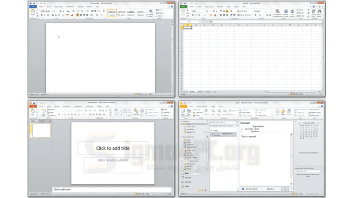Viewport: 353px width, 198px height.
Task: Open the Page Layout tab in Word
Action: click(58, 7)
